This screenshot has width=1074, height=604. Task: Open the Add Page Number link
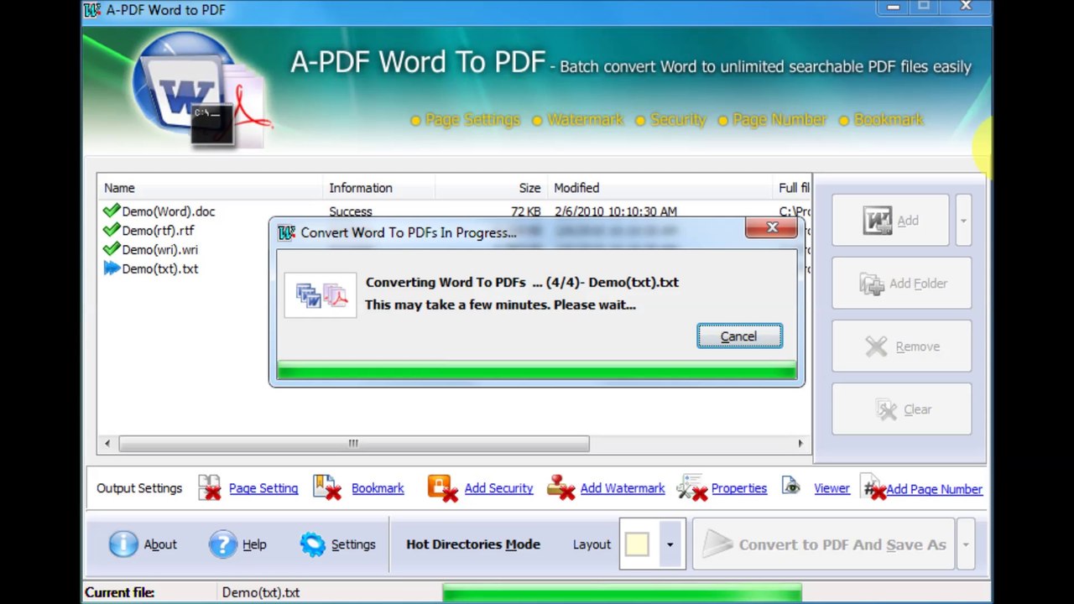click(x=934, y=489)
